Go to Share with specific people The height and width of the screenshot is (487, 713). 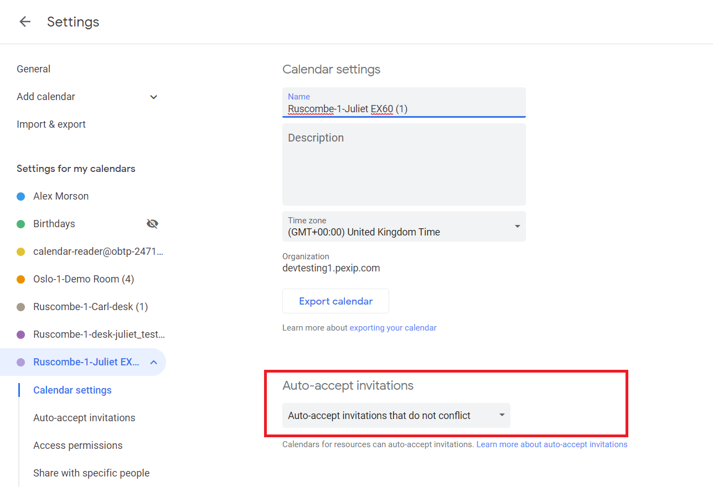pos(91,473)
